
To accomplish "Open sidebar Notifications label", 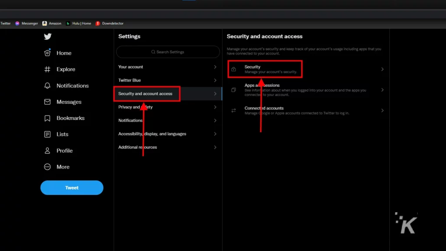I will pos(73,86).
